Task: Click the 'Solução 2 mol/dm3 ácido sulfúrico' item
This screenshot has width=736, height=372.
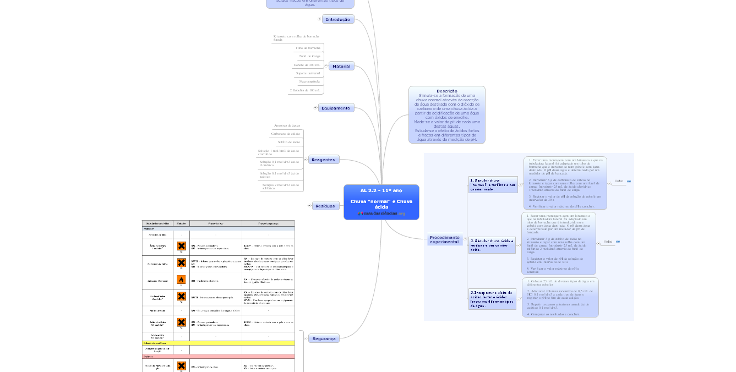Action: (x=281, y=187)
